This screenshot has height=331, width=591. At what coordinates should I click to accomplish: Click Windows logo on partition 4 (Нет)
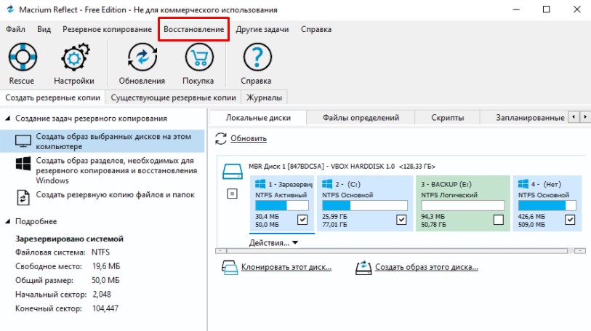click(x=523, y=184)
